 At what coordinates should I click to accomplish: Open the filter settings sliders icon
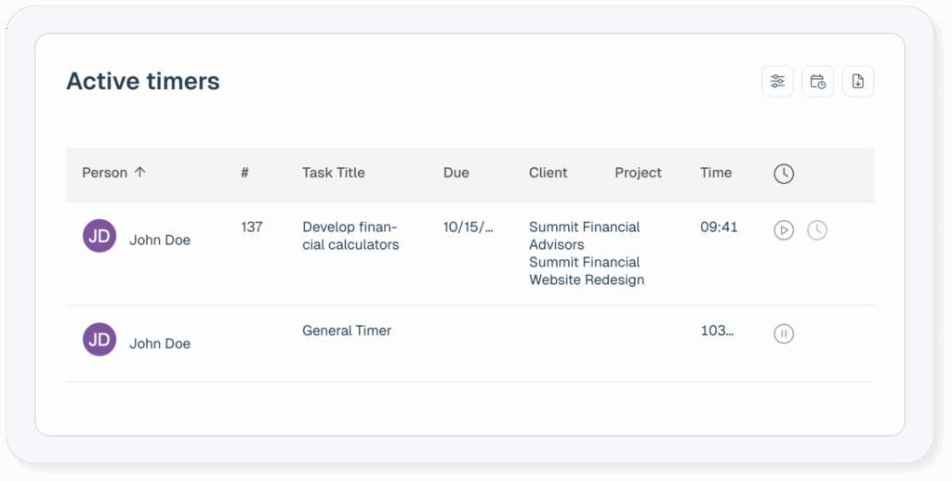777,82
